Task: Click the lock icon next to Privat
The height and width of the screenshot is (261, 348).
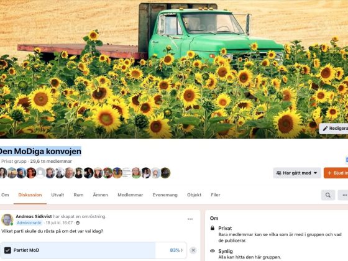Action: pyautogui.click(x=213, y=228)
